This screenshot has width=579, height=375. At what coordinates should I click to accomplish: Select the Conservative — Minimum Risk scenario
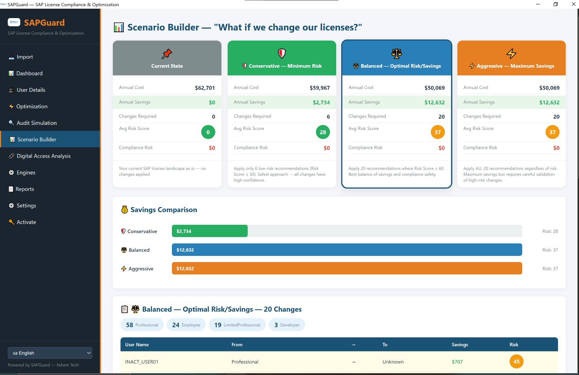point(282,114)
